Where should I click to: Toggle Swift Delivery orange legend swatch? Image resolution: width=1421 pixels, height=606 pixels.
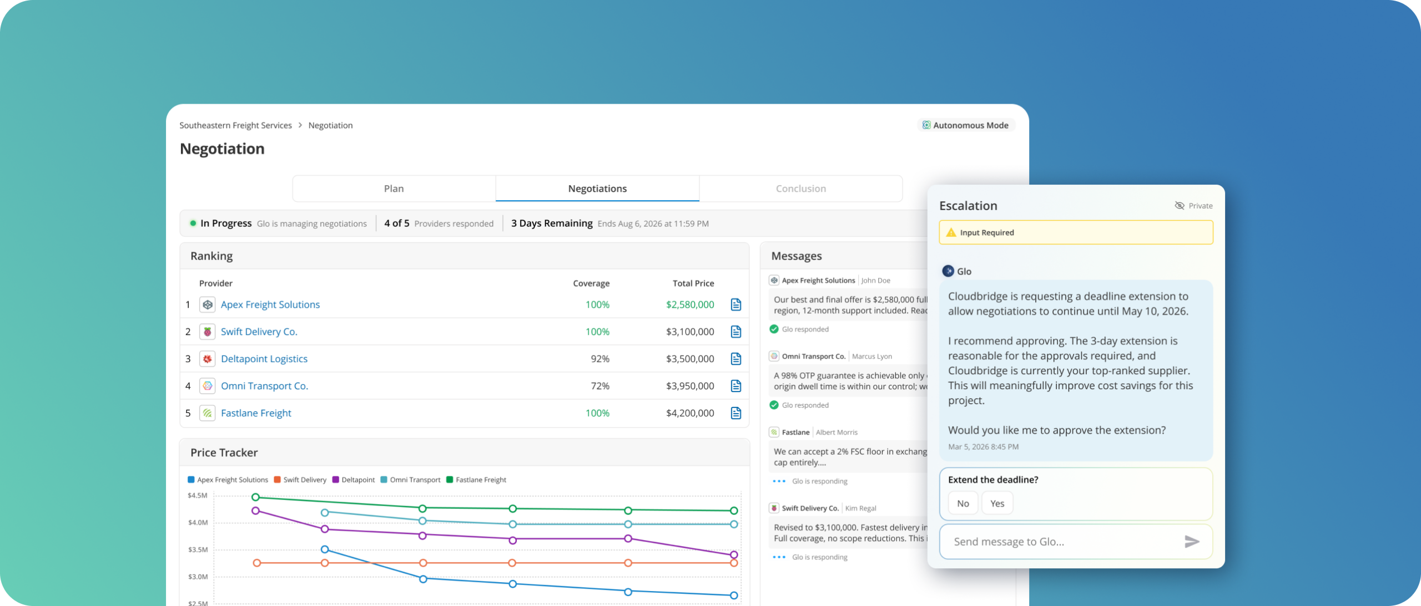pyautogui.click(x=277, y=480)
